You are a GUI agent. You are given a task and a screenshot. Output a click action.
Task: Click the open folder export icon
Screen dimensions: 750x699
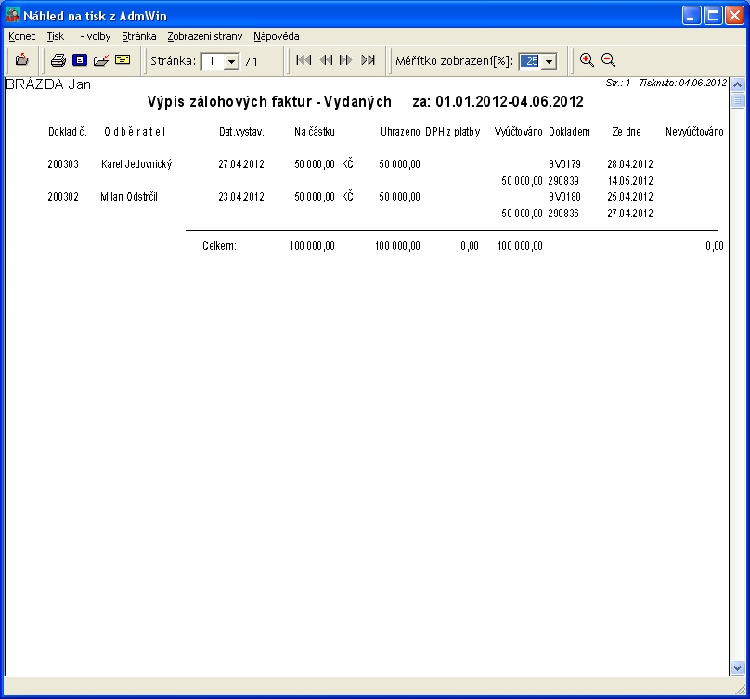coord(101,60)
